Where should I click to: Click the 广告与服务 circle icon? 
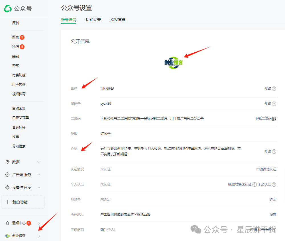click(x=8, y=174)
